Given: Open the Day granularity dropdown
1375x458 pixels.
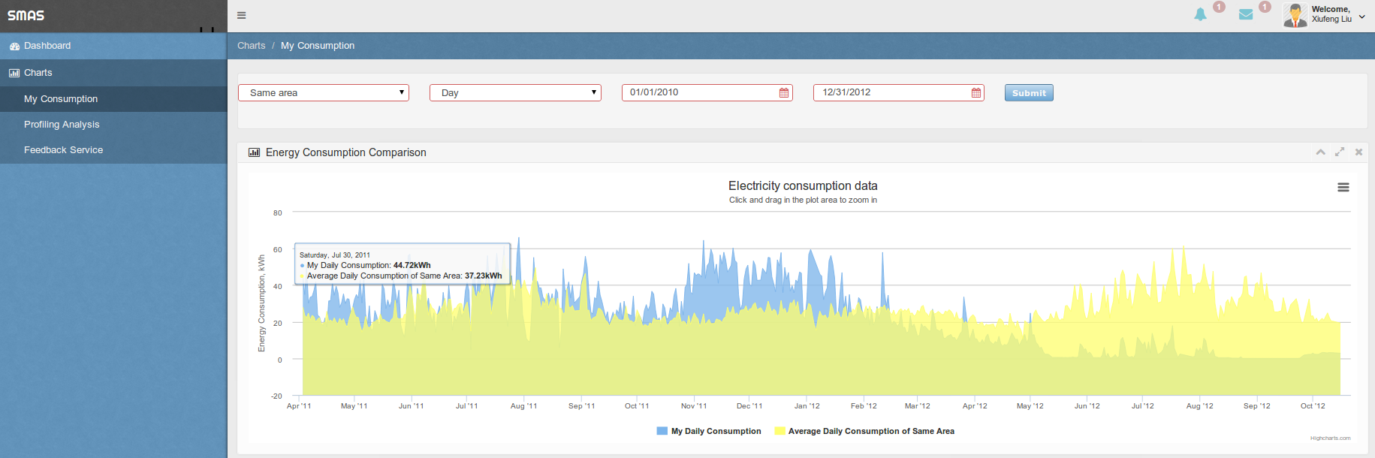Looking at the screenshot, I should point(515,93).
